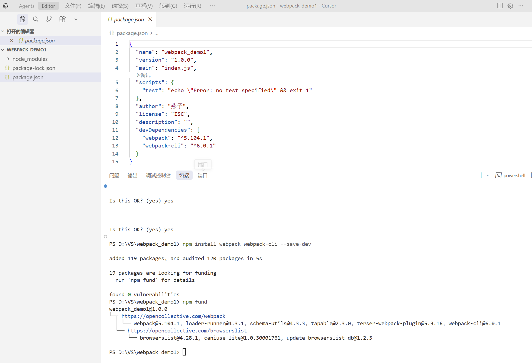
Task: Click the "name" key in editor
Action: coord(145,52)
